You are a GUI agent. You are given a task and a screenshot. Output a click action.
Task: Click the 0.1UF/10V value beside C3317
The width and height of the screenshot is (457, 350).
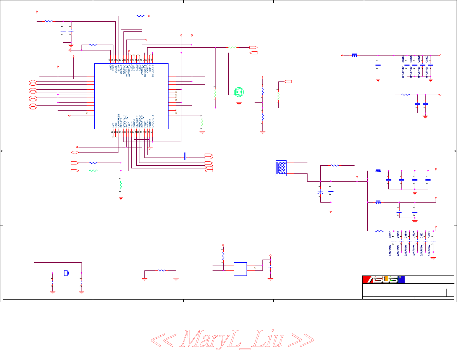[x=390, y=250]
